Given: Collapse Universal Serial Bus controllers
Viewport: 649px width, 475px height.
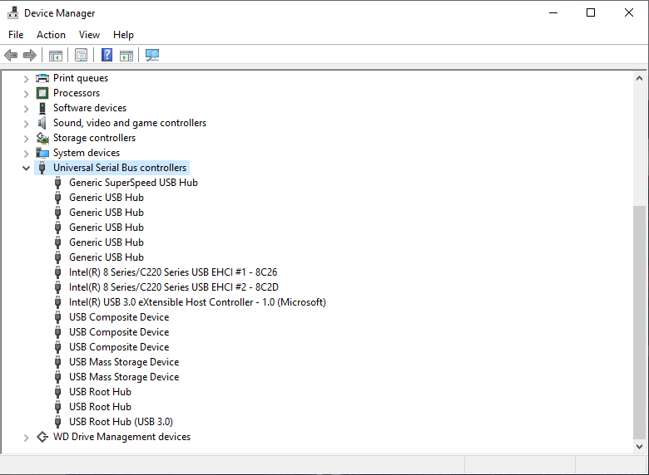Looking at the screenshot, I should pos(26,168).
